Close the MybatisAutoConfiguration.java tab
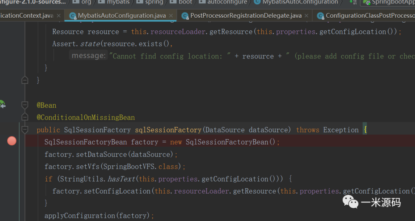The image size is (415, 221). (171, 16)
